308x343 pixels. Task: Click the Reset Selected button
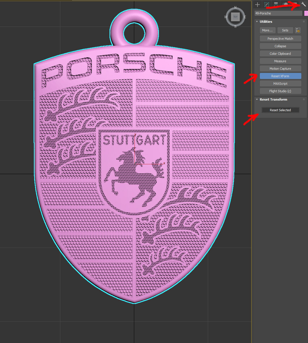[280, 110]
